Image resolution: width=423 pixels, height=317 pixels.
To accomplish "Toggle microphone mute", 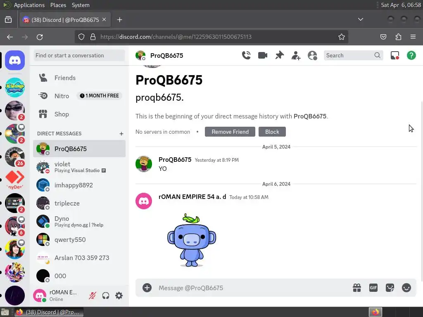I will point(92,296).
